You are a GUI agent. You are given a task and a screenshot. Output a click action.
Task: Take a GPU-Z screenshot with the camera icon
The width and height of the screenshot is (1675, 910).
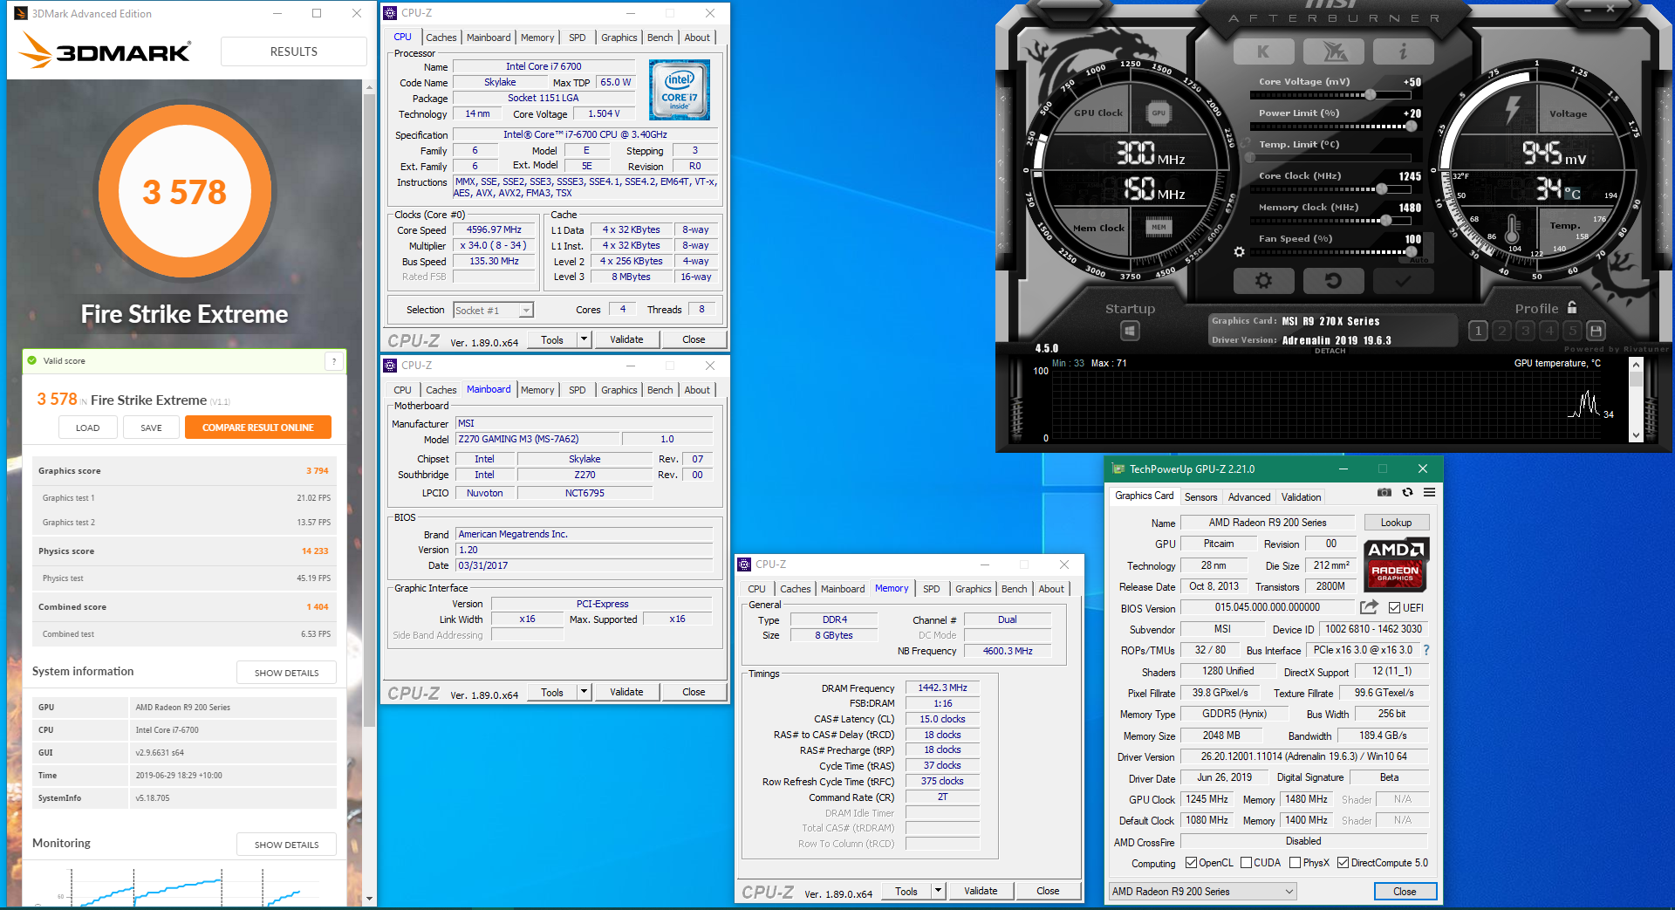(x=1384, y=492)
